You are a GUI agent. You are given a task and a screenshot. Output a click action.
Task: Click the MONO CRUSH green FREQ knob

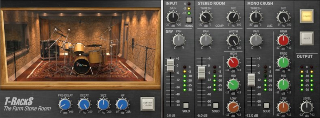click(283, 62)
